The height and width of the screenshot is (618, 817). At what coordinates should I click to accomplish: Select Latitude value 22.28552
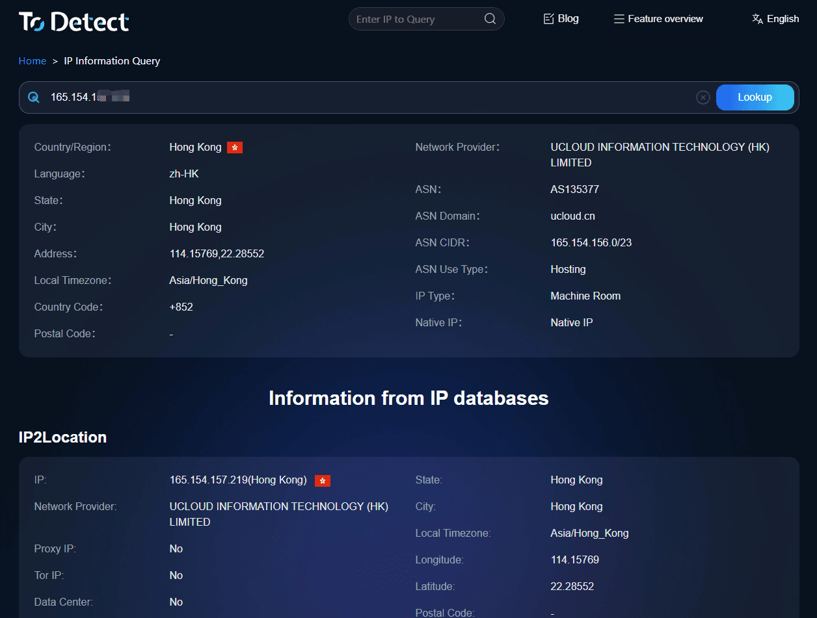coord(572,586)
